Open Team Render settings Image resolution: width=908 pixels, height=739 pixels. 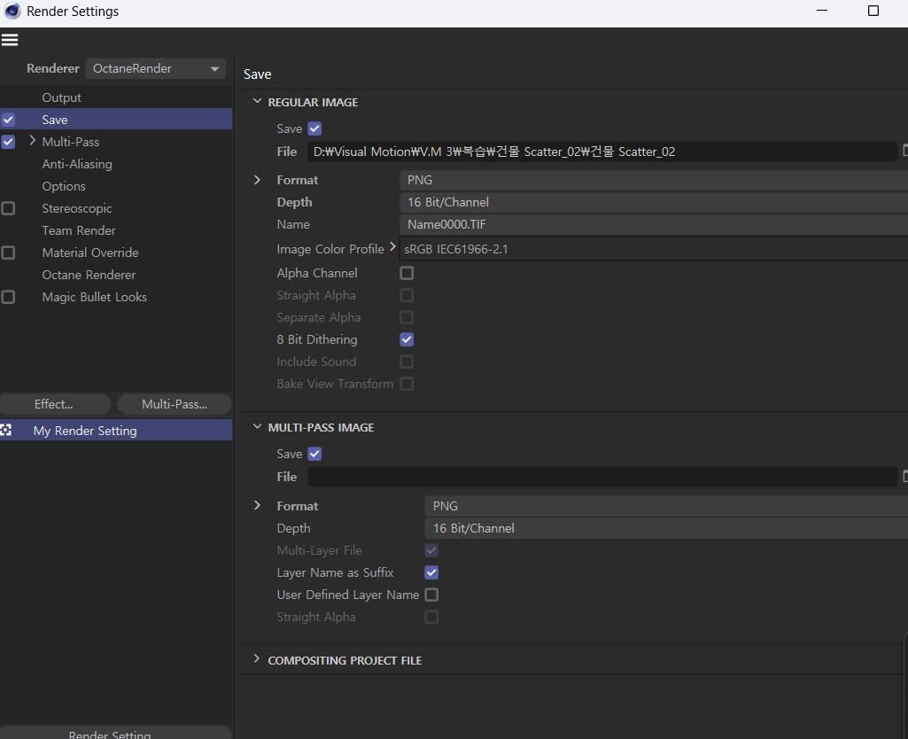tap(79, 230)
